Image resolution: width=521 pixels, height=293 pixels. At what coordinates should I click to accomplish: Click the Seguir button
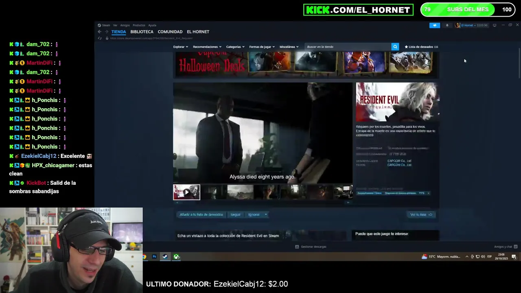tap(236, 214)
